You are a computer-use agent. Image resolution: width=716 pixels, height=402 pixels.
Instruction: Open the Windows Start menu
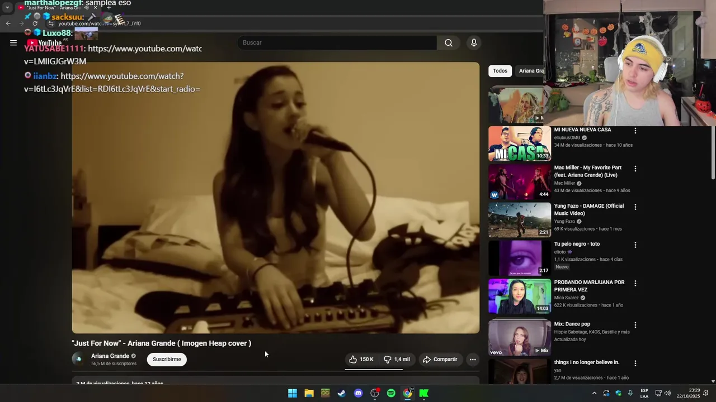293,393
